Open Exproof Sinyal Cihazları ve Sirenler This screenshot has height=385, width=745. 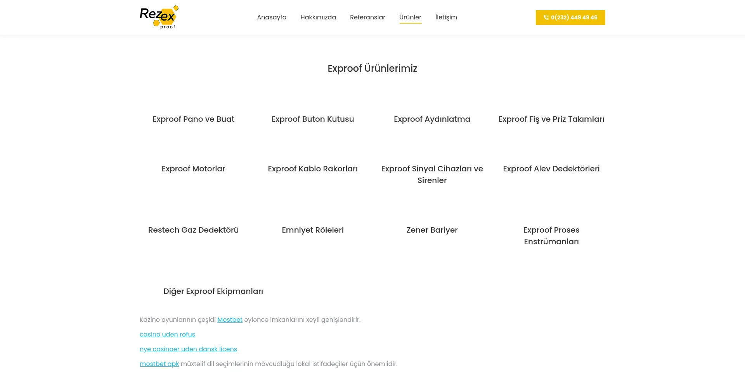click(432, 174)
